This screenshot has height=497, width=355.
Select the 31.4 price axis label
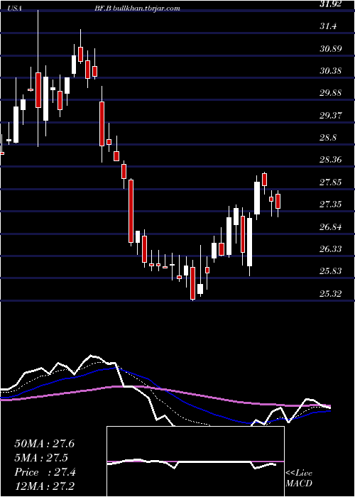pyautogui.click(x=328, y=27)
